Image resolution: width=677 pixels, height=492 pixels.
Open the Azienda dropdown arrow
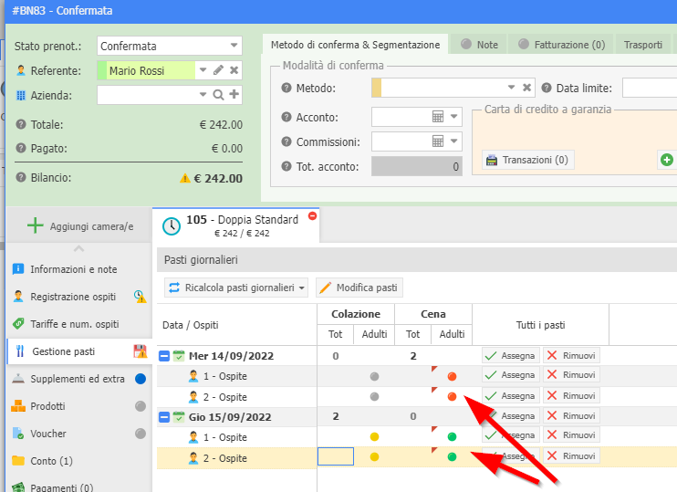(203, 95)
